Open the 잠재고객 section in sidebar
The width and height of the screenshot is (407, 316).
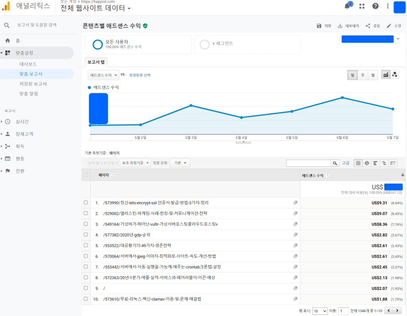pyautogui.click(x=25, y=134)
